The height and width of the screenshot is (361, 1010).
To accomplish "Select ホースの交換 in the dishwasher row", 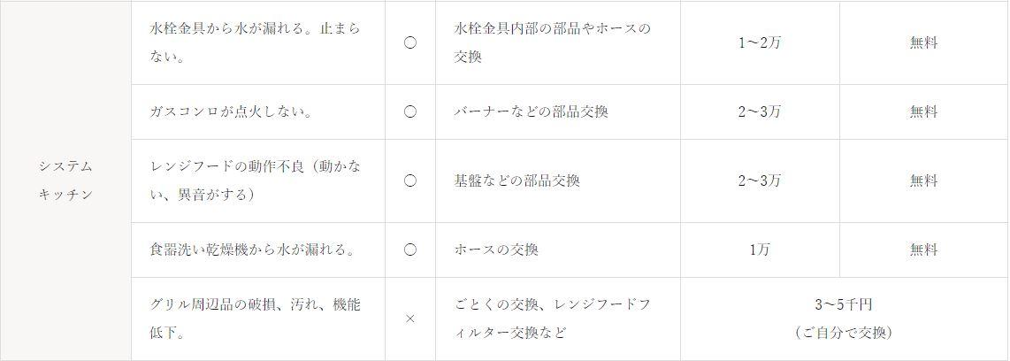I will coord(496,250).
